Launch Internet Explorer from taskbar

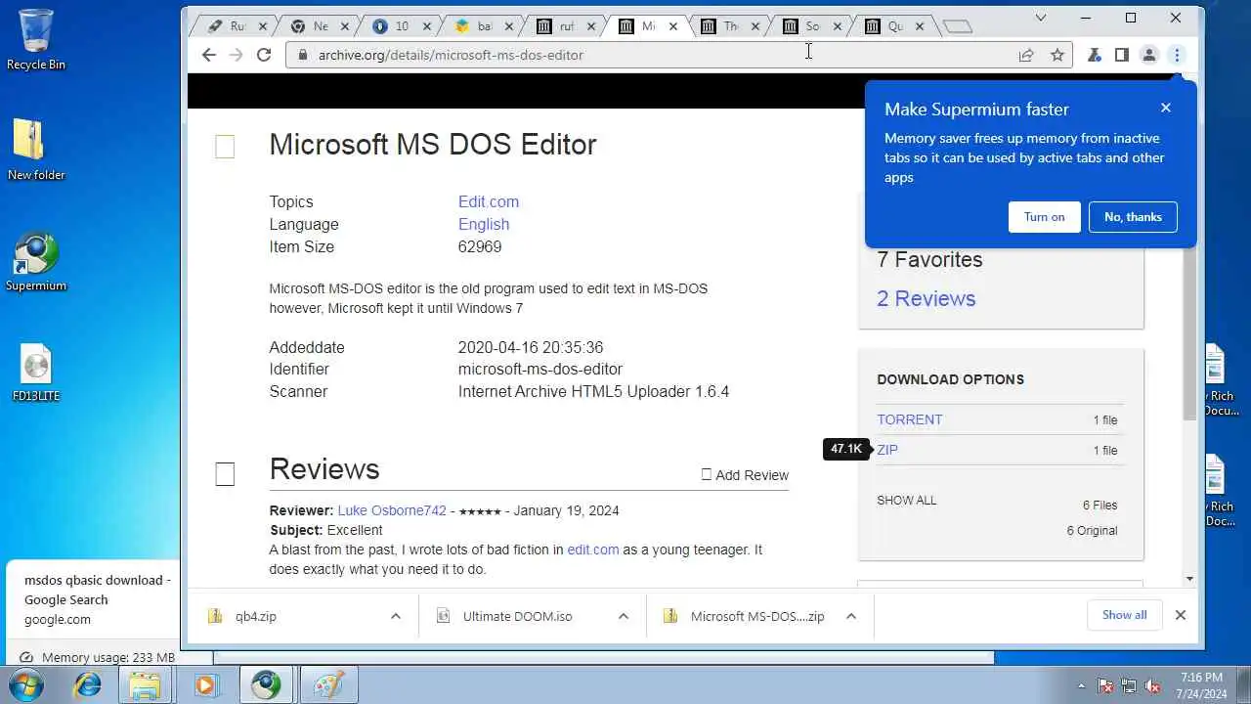87,684
